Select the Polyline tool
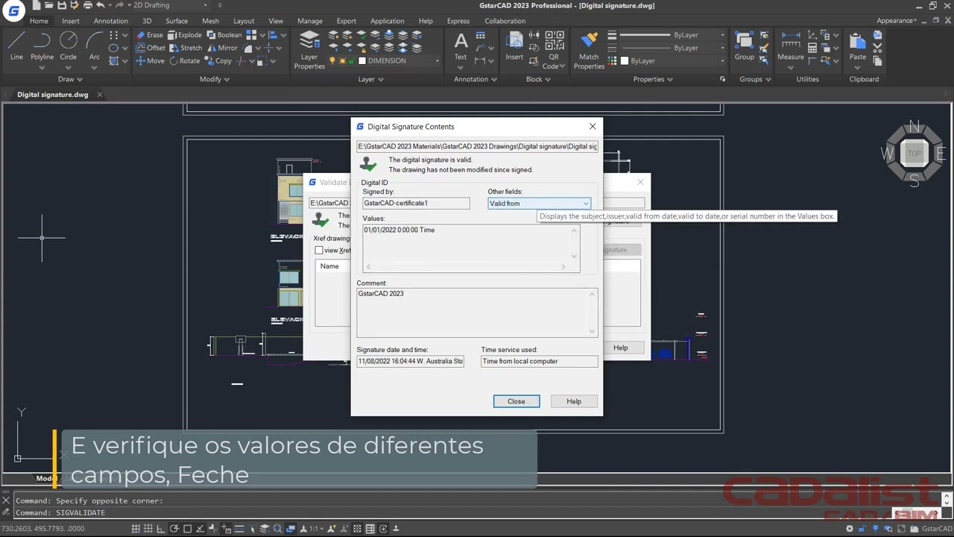954x537 pixels. [x=42, y=46]
